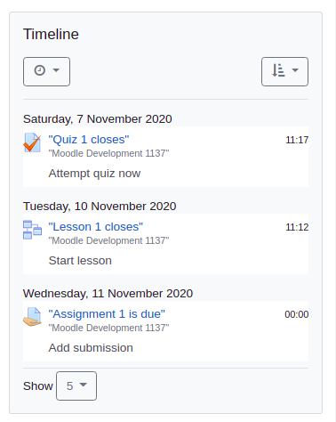Click course name under Assignment 1
The width and height of the screenshot is (336, 422).
108,328
